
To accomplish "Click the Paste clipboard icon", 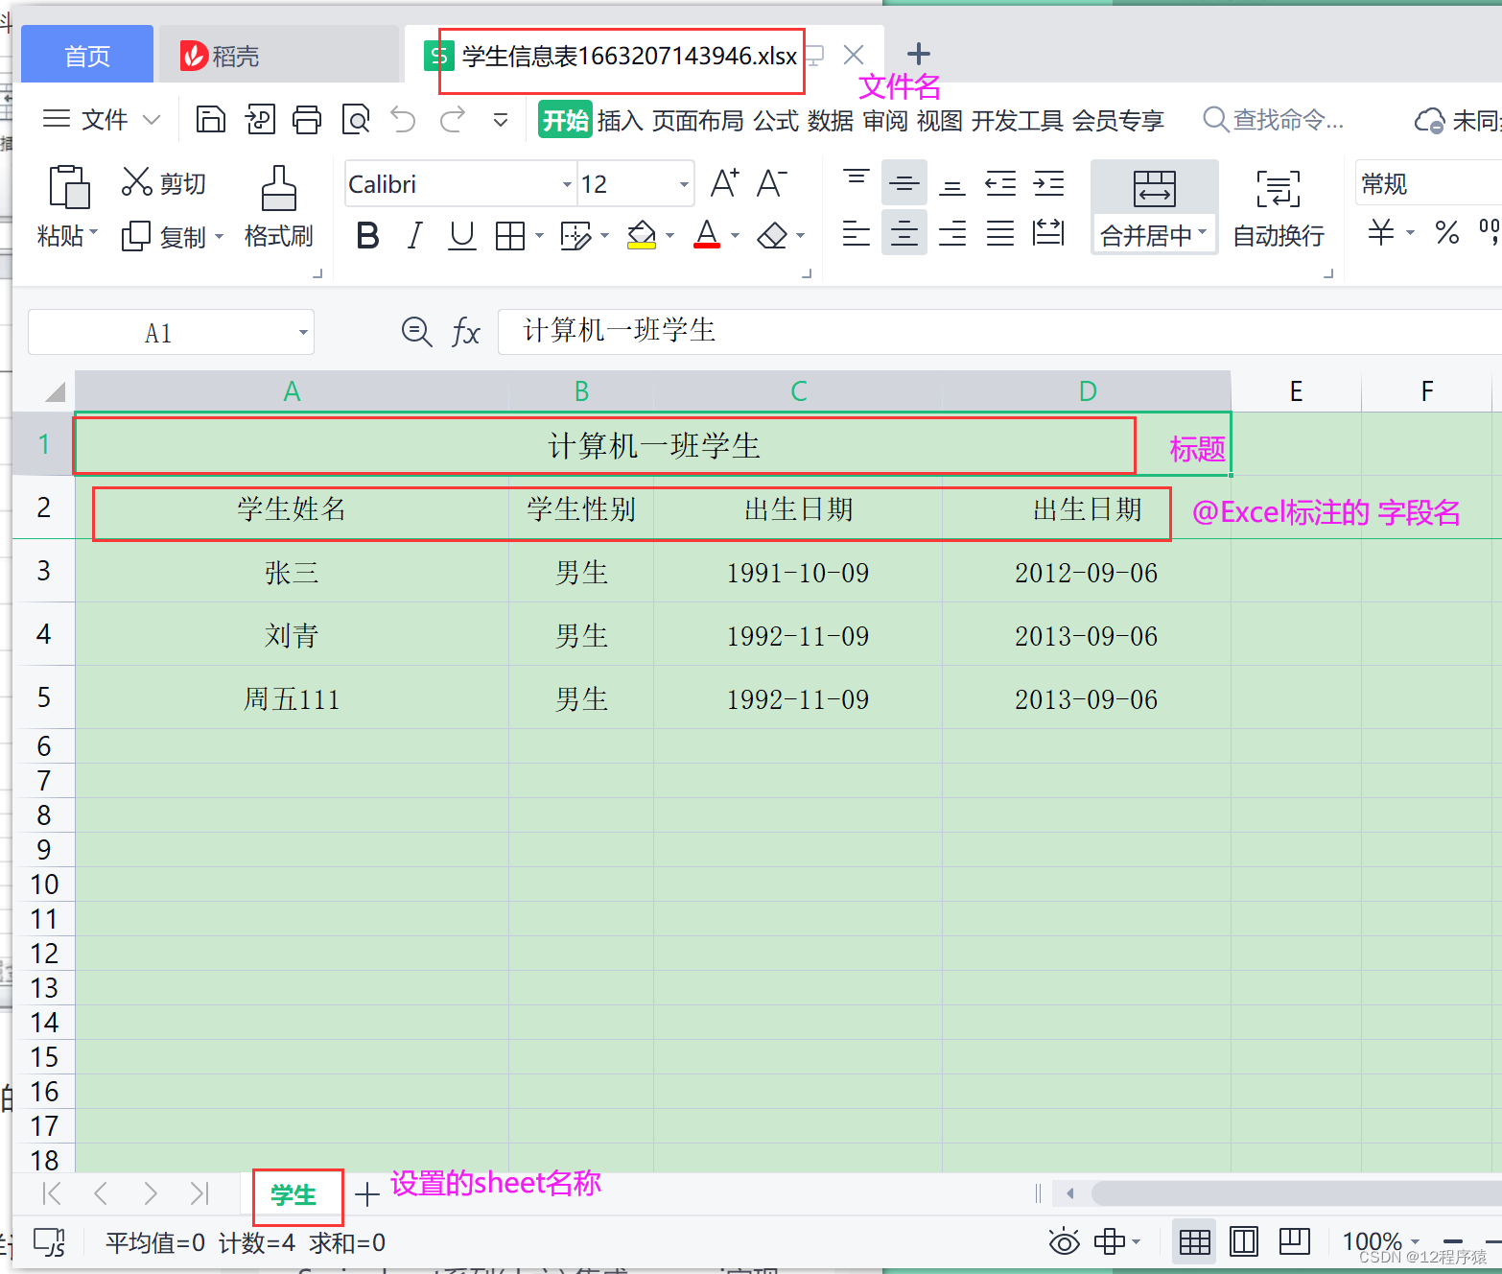I will click(68, 186).
